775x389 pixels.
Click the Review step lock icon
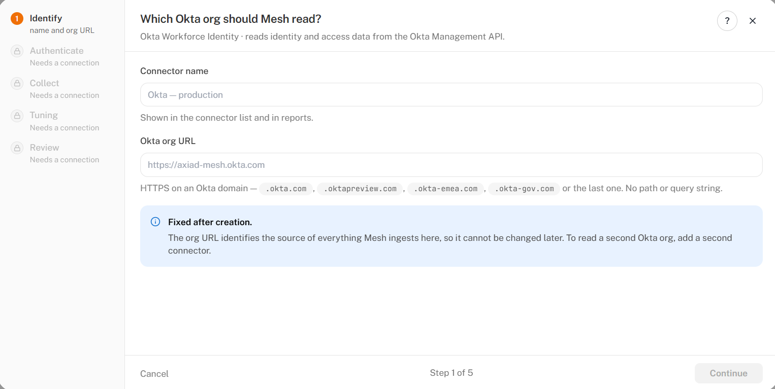17,148
